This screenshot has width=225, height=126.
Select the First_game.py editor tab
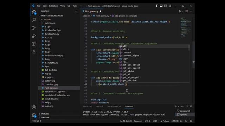tap(92, 11)
